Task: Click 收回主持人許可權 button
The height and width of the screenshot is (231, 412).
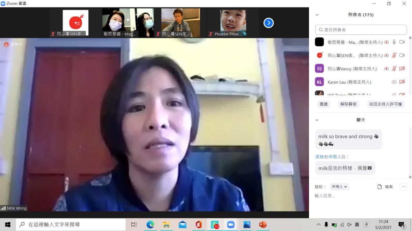Action: (x=385, y=104)
